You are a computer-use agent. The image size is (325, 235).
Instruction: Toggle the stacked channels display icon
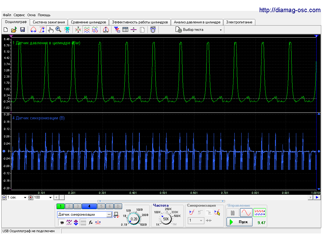pos(87,30)
